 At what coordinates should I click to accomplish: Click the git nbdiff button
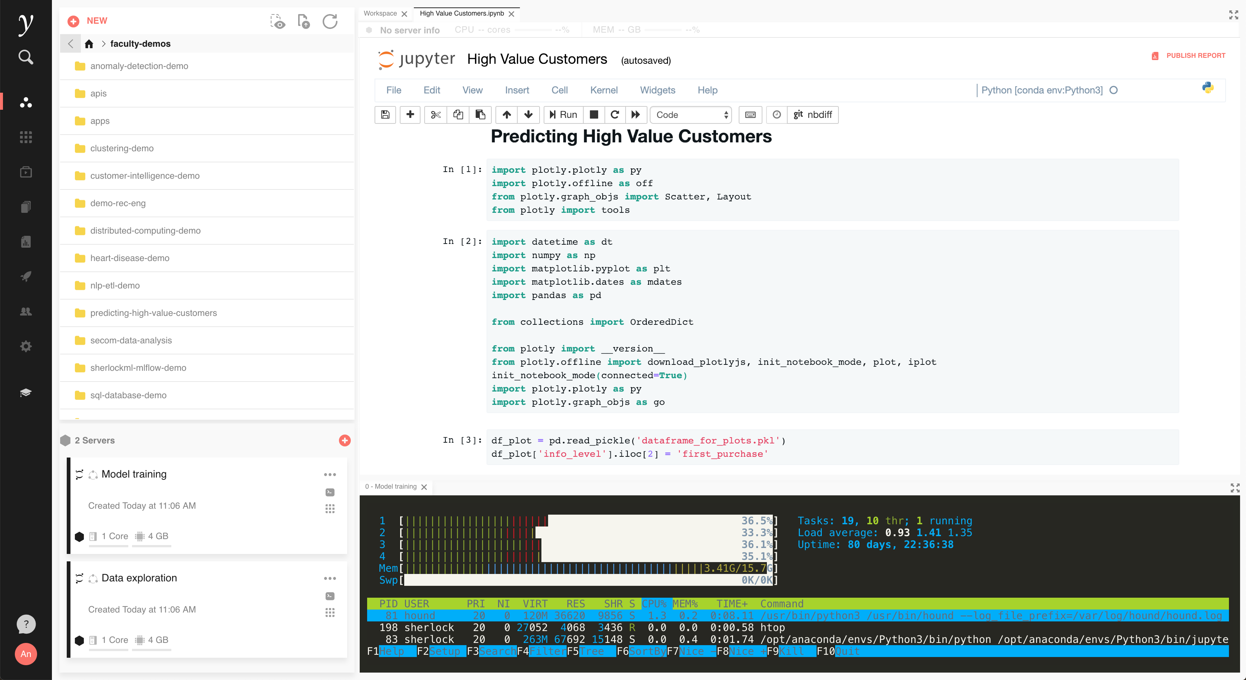pos(812,115)
